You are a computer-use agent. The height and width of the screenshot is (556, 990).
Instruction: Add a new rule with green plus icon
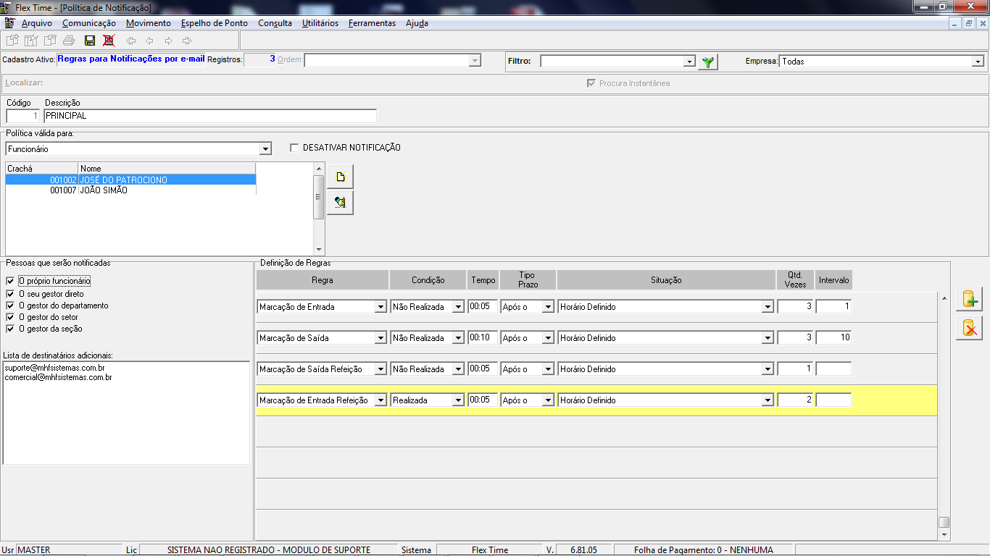(x=969, y=298)
